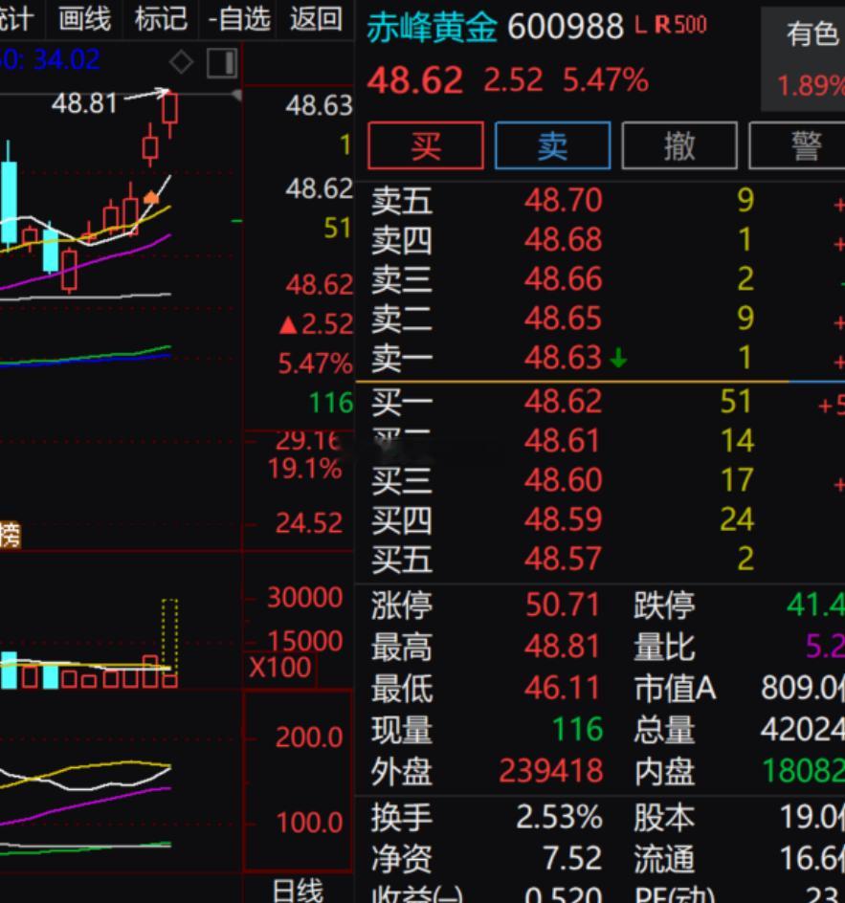Click the 股本 share capital label

tap(664, 817)
